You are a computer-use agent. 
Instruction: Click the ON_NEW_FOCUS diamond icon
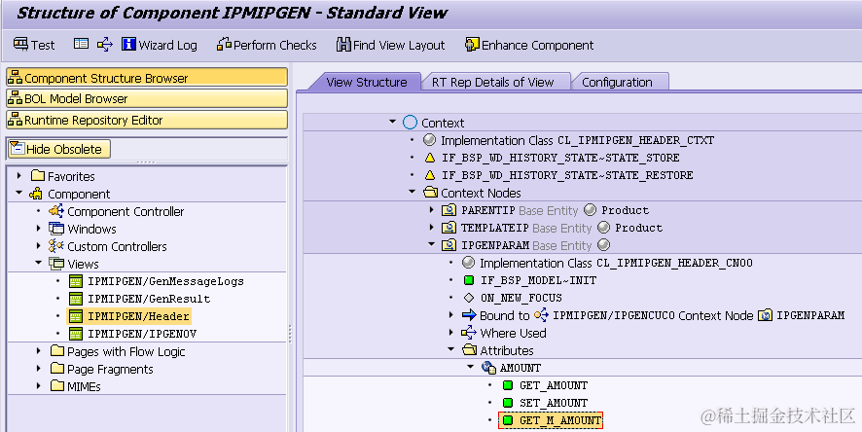(x=469, y=298)
